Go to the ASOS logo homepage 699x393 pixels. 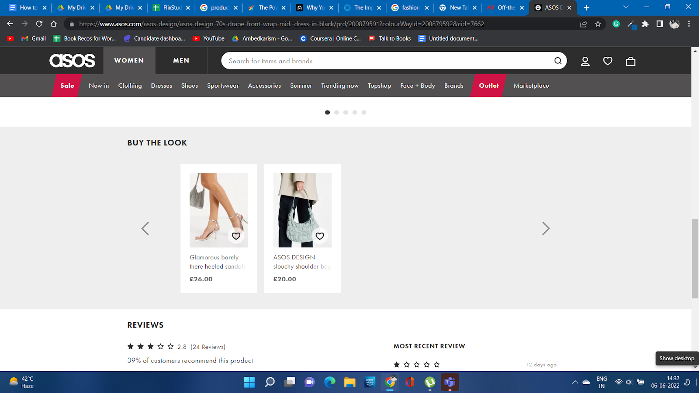pos(72,61)
